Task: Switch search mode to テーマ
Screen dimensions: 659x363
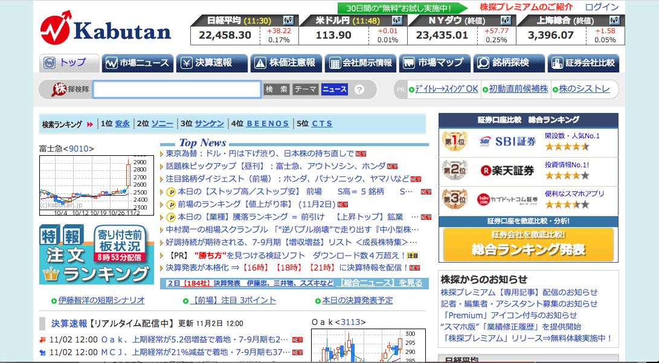Action: 306,89
